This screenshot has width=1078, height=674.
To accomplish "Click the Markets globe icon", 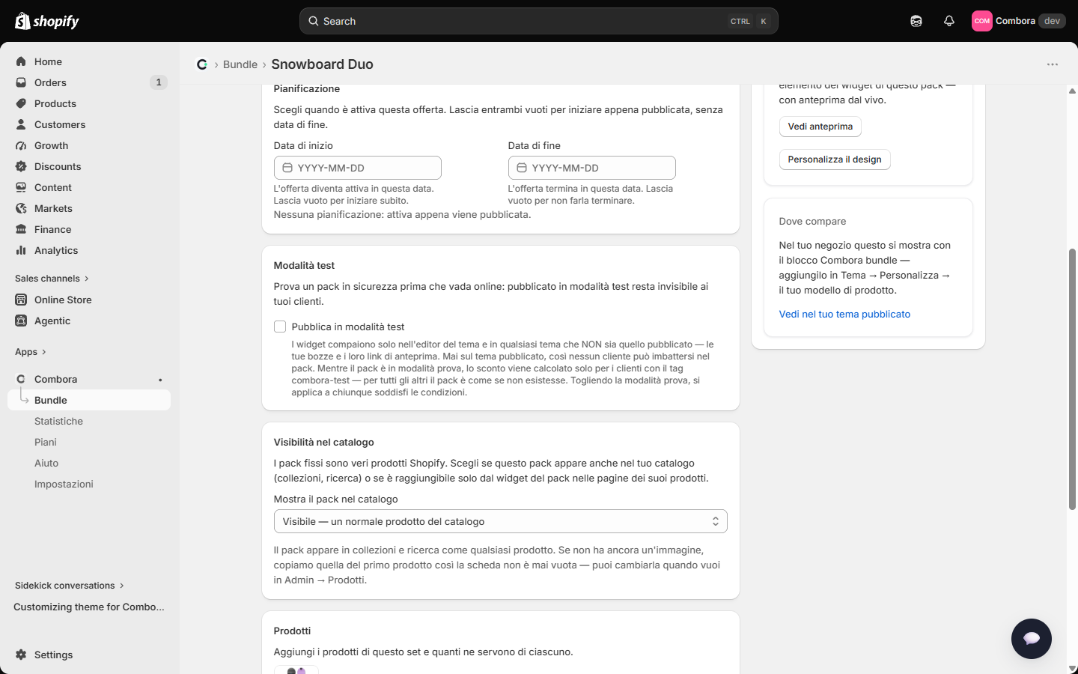I will tap(21, 208).
